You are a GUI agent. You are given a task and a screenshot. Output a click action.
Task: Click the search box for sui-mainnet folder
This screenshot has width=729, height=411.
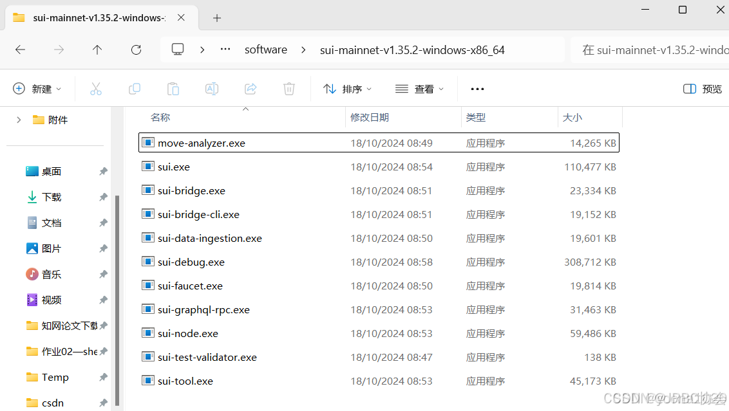[650, 50]
